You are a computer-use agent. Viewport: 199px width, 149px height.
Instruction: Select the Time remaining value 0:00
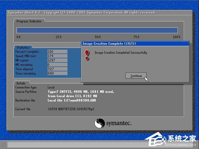(x=57, y=73)
